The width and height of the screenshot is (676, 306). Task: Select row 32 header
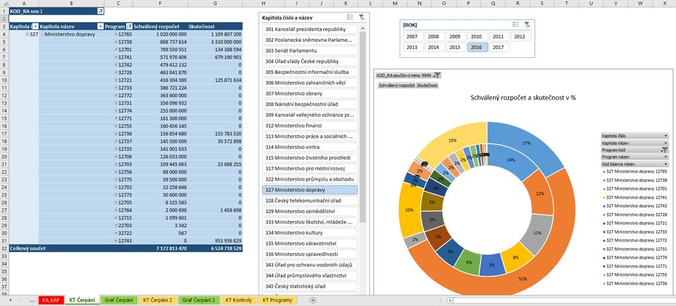5,249
